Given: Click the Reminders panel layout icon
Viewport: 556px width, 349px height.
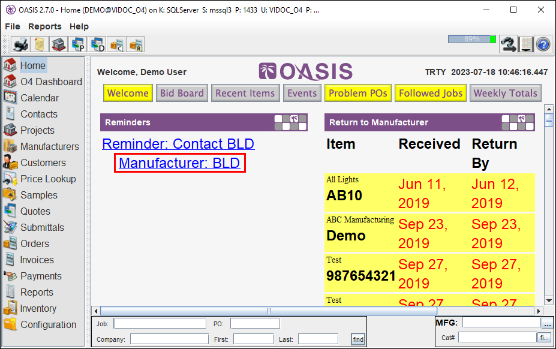Looking at the screenshot, I should click(x=290, y=122).
